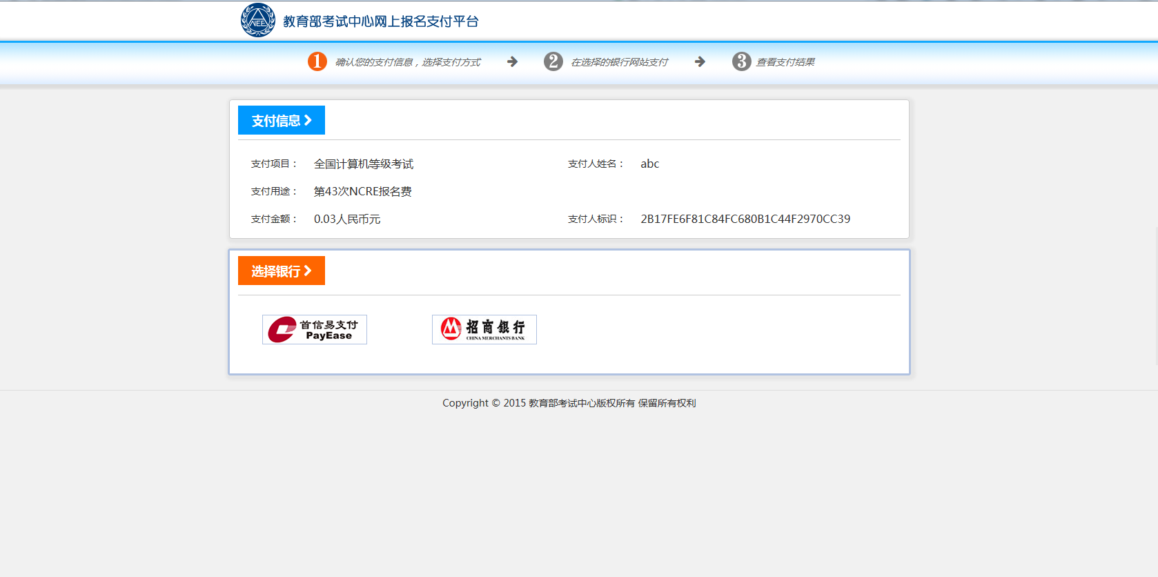Click the orange step 1 circle

tap(317, 61)
